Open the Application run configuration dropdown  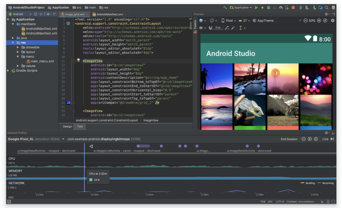(x=241, y=8)
